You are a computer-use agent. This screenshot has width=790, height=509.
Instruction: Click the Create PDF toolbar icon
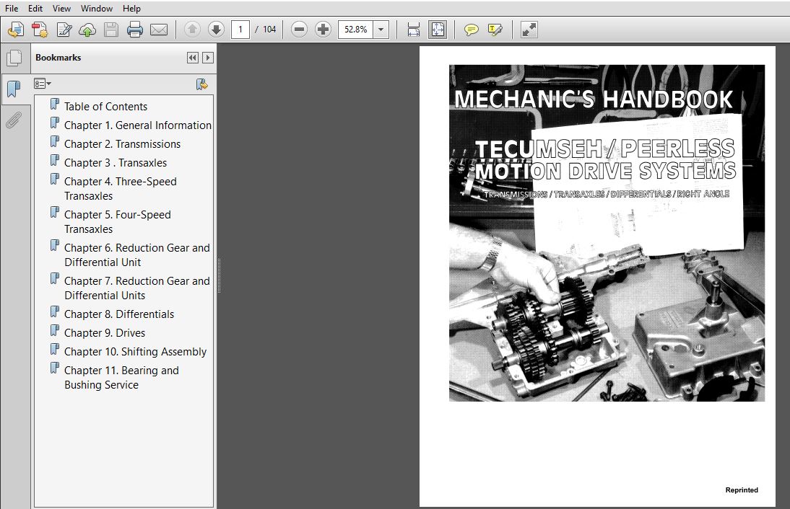pos(16,30)
